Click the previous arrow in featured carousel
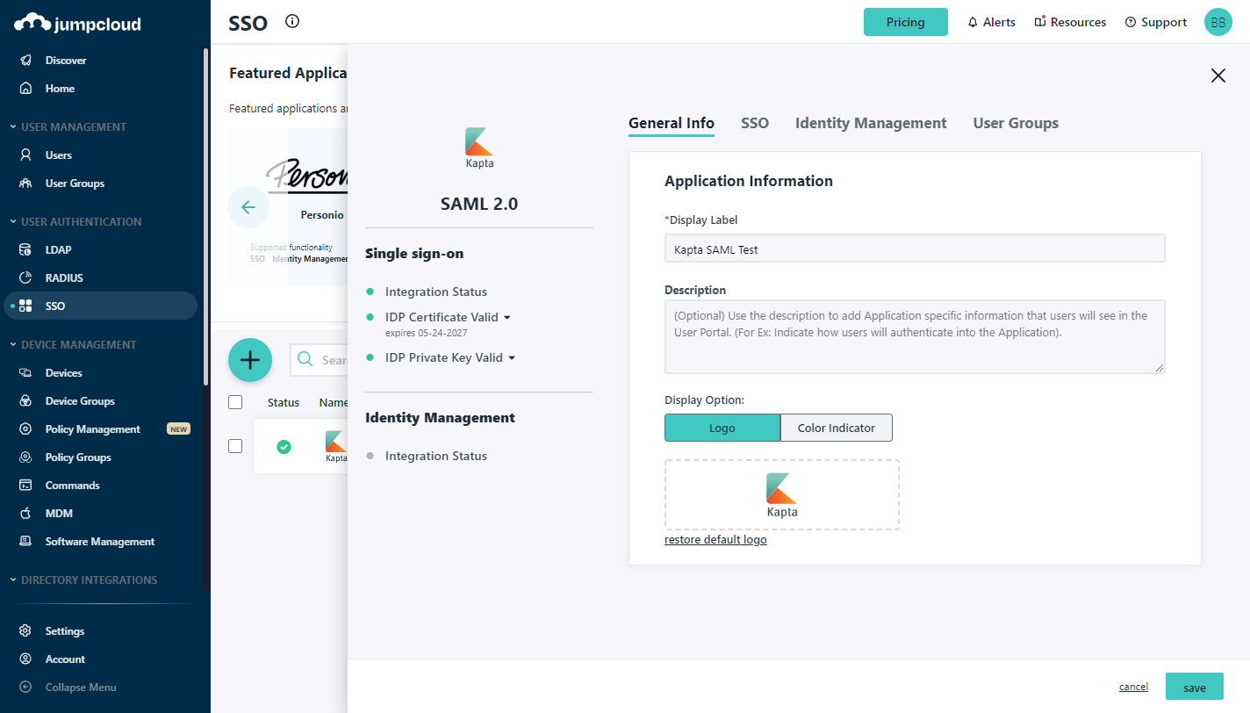 coord(248,208)
